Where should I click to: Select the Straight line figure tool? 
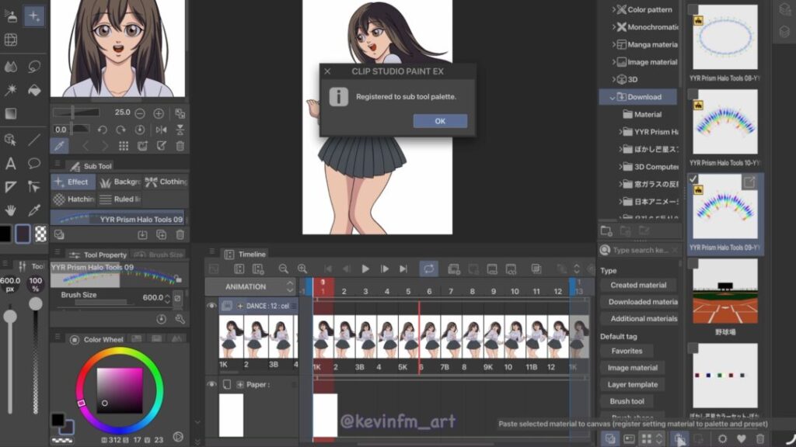coord(34,140)
